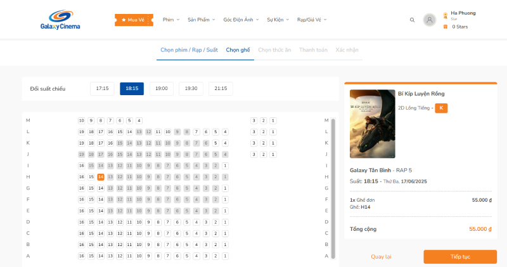Select seat 1 in row M
The image size is (507, 267).
(x=273, y=120)
